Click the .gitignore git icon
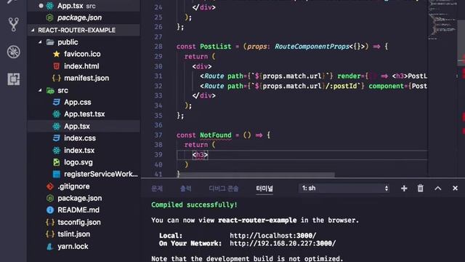 point(50,186)
